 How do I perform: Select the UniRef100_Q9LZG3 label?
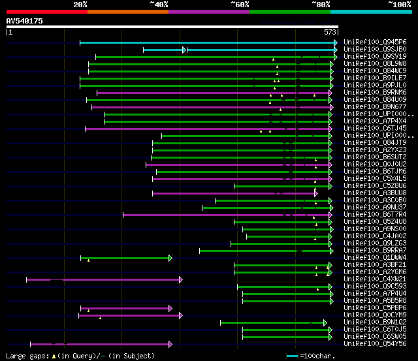coord(375,243)
